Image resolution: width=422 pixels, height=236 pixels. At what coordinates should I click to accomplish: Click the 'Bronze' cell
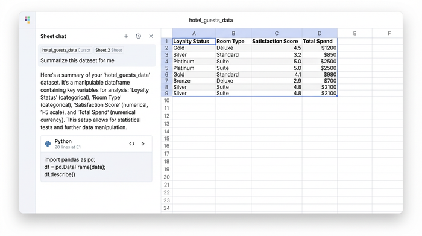[194, 81]
